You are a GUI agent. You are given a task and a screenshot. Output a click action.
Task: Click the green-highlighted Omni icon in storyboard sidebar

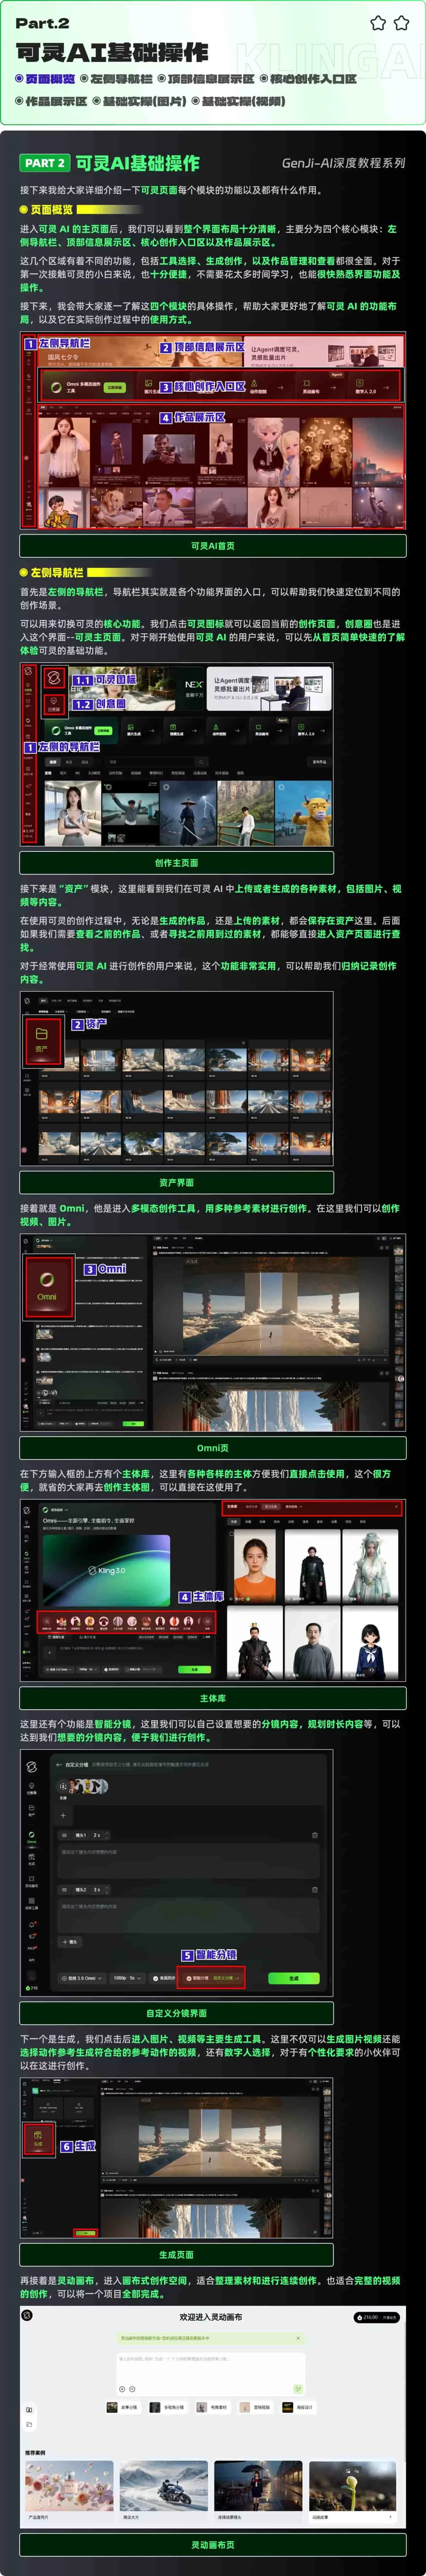coord(31,1838)
